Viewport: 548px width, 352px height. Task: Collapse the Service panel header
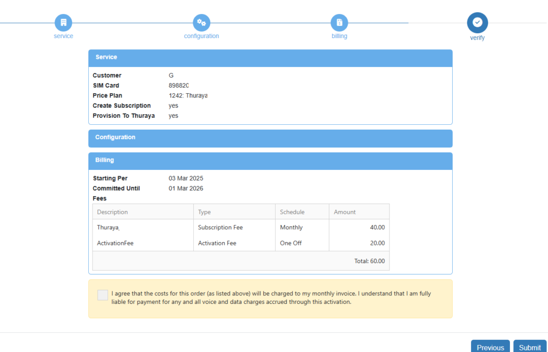pyautogui.click(x=270, y=57)
